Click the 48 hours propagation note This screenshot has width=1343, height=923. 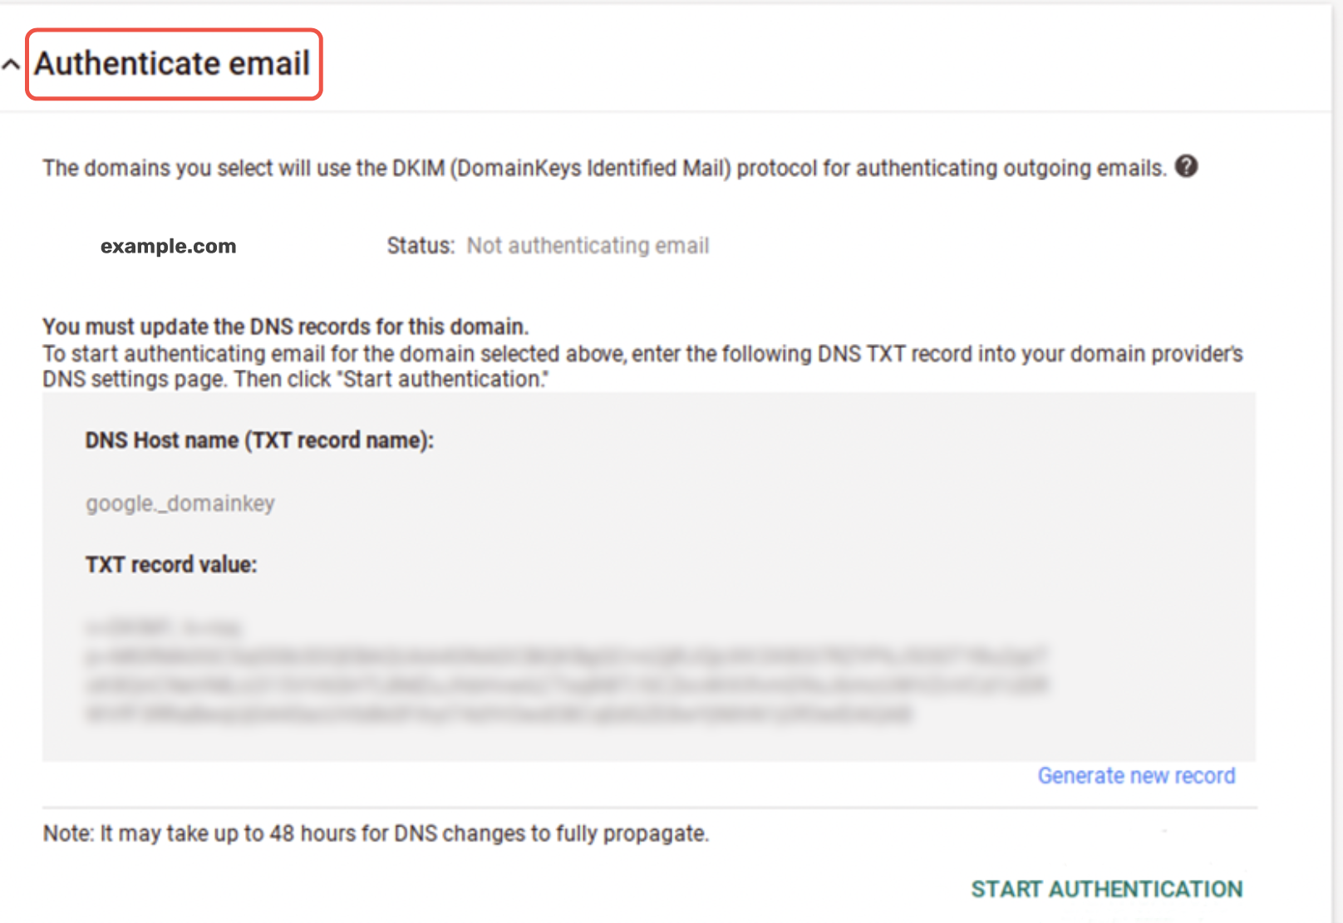click(x=376, y=832)
